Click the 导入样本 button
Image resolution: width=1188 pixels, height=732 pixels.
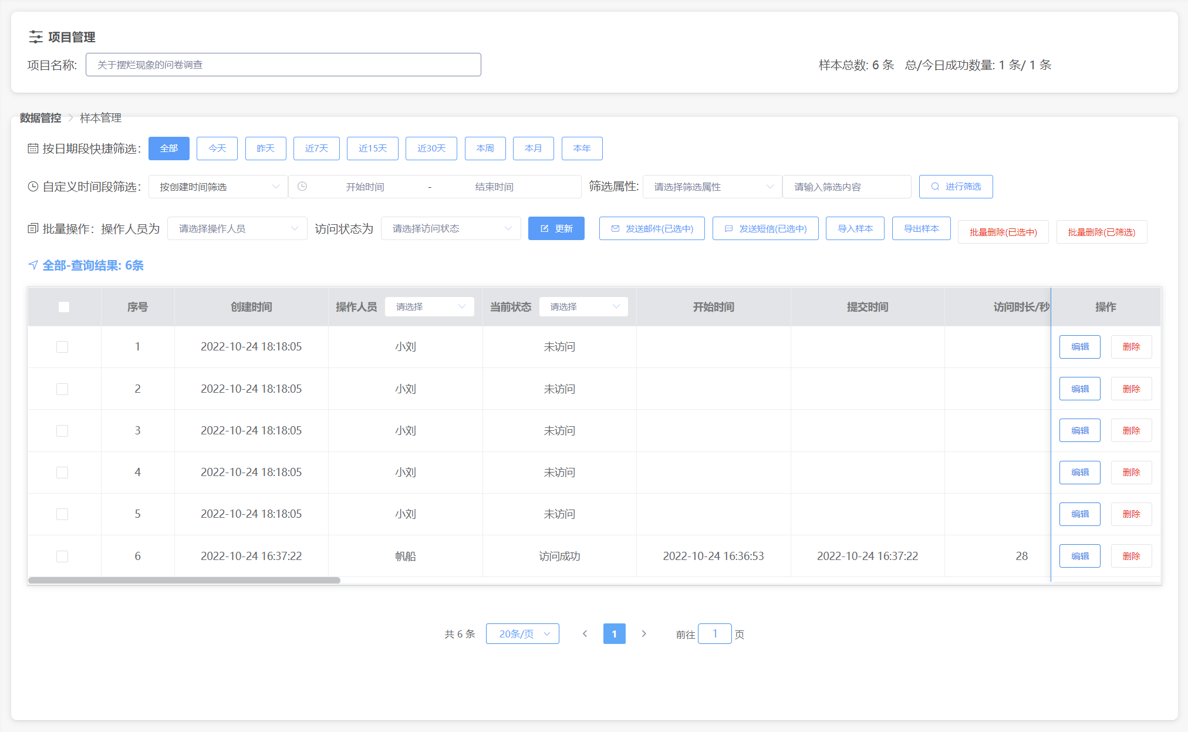click(x=855, y=228)
